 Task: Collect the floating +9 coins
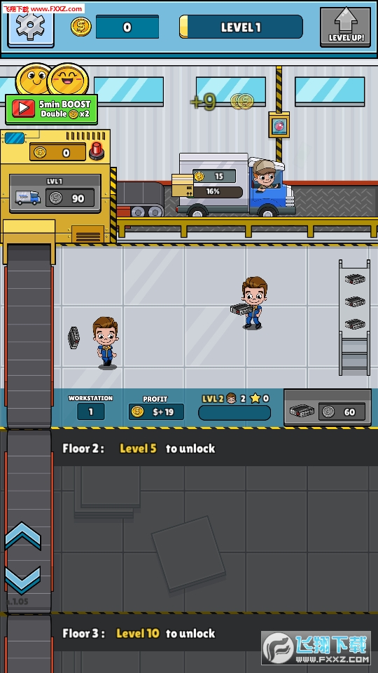click(222, 102)
